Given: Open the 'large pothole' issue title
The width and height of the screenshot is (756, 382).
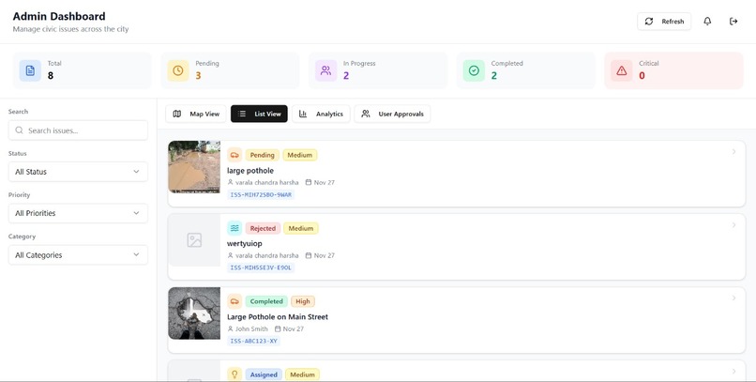Looking at the screenshot, I should point(250,171).
